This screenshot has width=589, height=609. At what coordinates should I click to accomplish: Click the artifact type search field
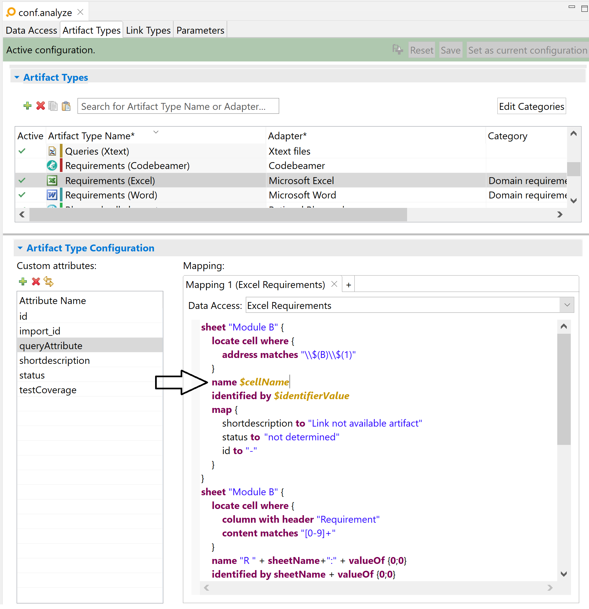click(x=178, y=106)
